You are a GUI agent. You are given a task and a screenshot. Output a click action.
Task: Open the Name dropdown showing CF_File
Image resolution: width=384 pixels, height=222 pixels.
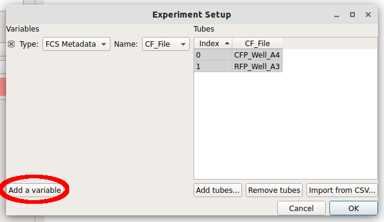(x=166, y=44)
